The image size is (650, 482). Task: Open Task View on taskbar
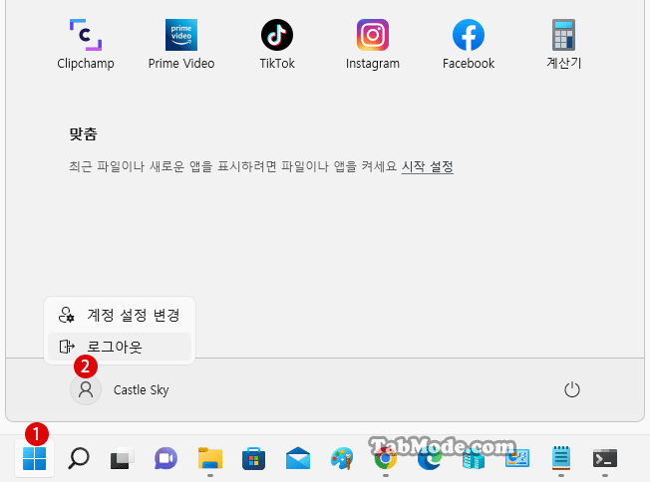pyautogui.click(x=122, y=458)
